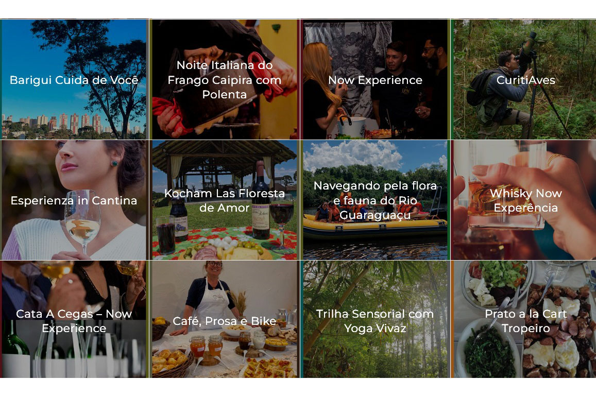The width and height of the screenshot is (596, 397).
Task: Select the Whisky Now Experência tile
Action: point(523,200)
